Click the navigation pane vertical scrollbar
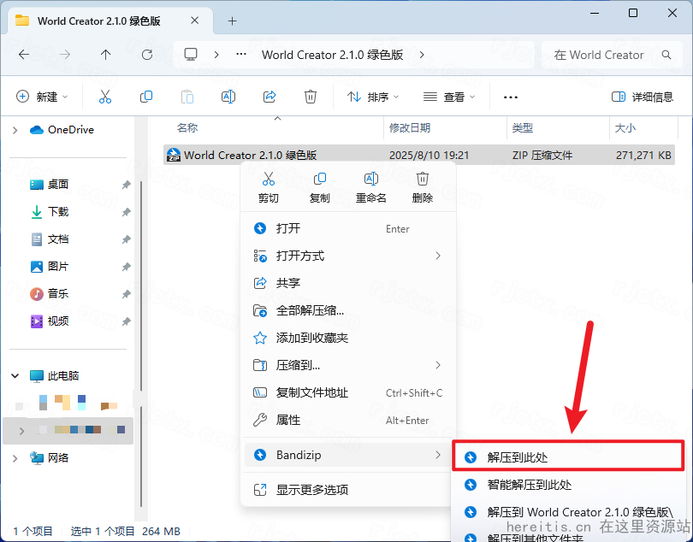The height and width of the screenshot is (542, 693). [x=141, y=344]
